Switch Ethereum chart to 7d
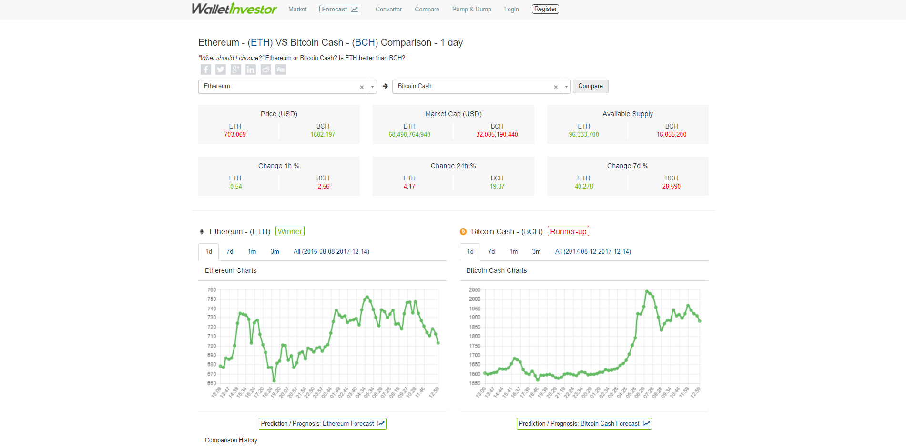 (230, 252)
